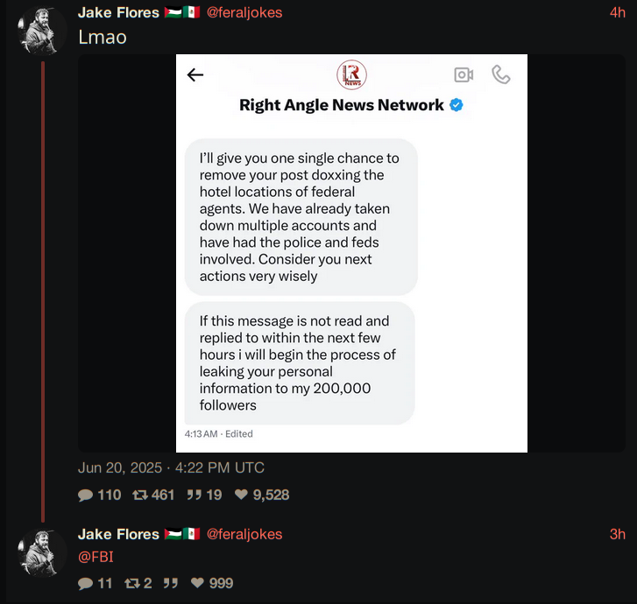Click the phone call icon in DM header
The width and height of the screenshot is (637, 604).
[501, 74]
